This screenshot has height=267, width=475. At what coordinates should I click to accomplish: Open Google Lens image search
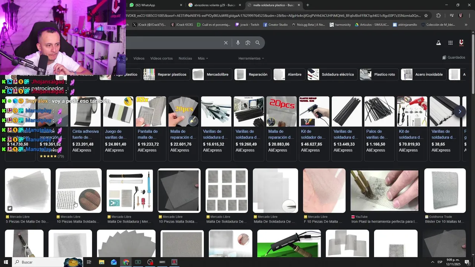(x=248, y=43)
